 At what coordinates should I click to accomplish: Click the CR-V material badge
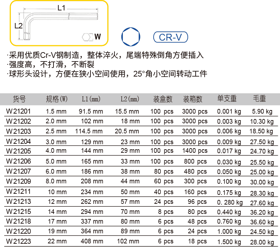171,37
